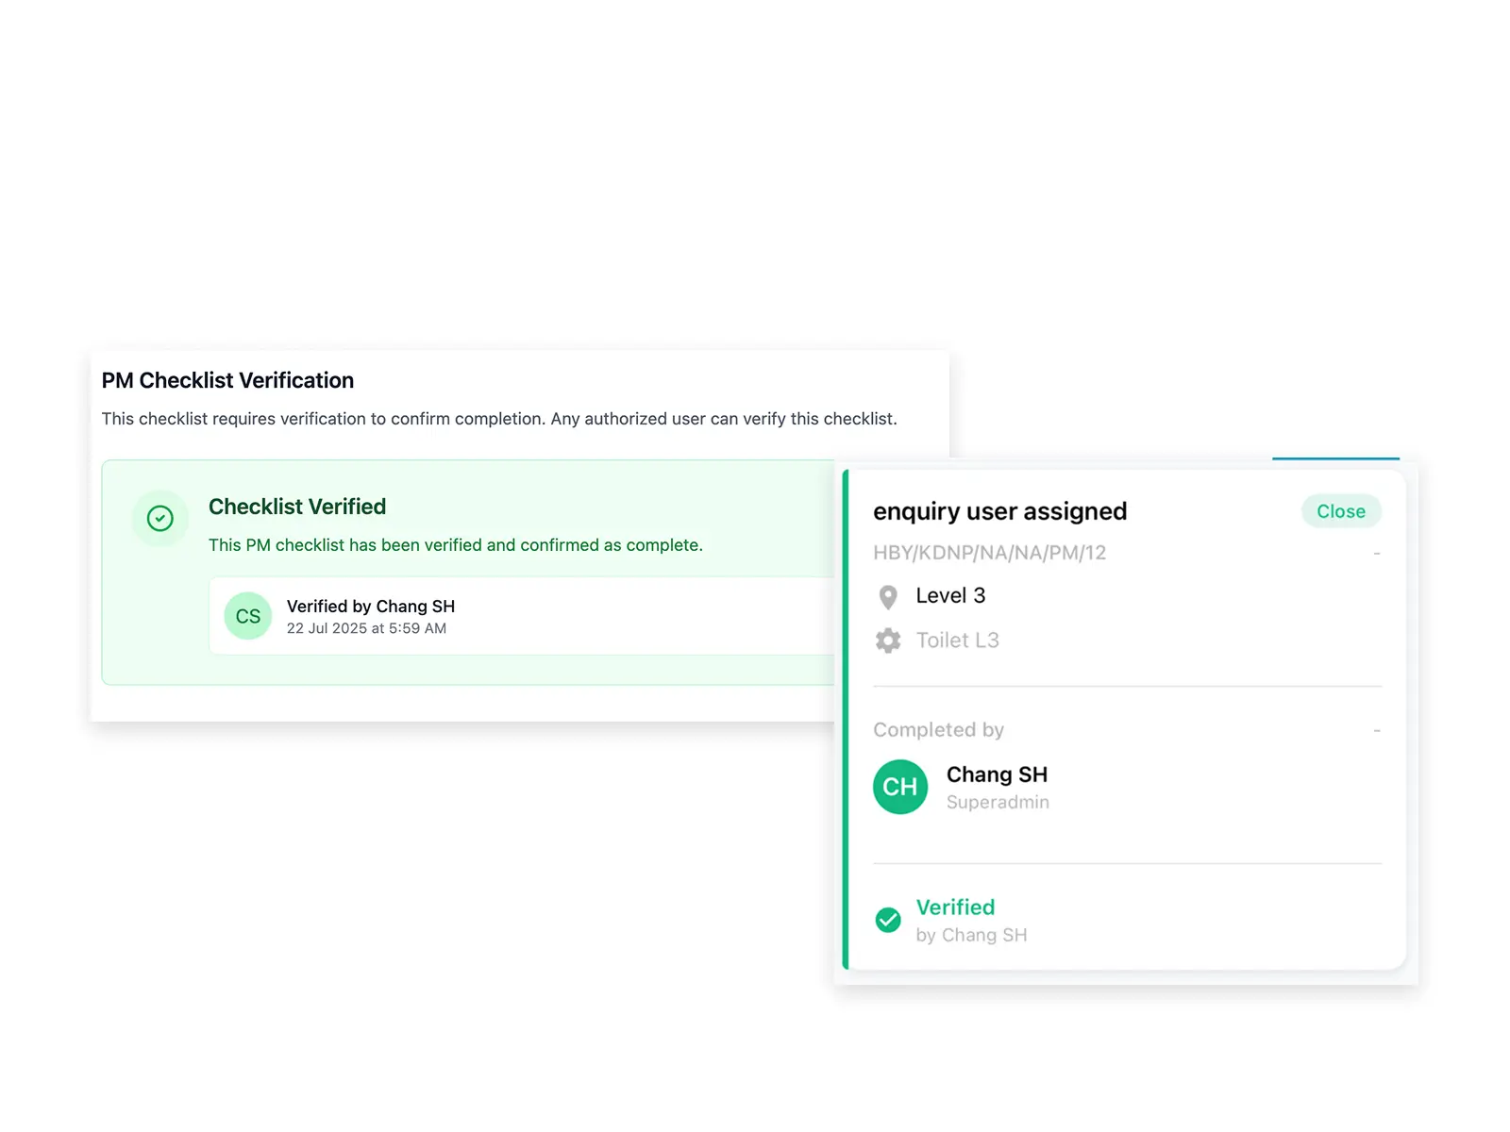Click the location pin icon beside Level 3
The height and width of the screenshot is (1132, 1510).
(888, 597)
